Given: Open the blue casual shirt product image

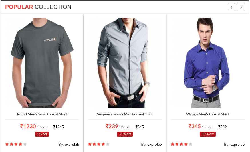Looking at the screenshot, I should 208,63.
